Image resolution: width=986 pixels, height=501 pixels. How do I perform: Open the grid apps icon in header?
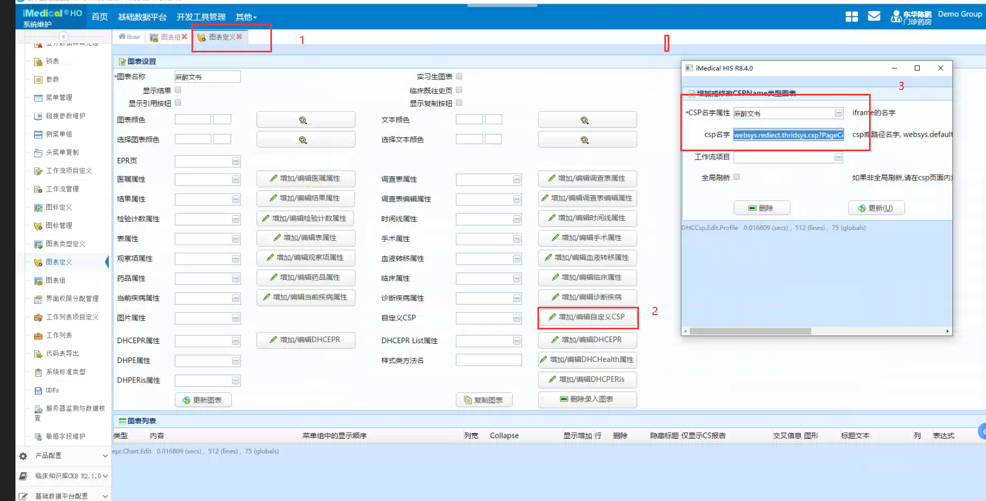(851, 17)
